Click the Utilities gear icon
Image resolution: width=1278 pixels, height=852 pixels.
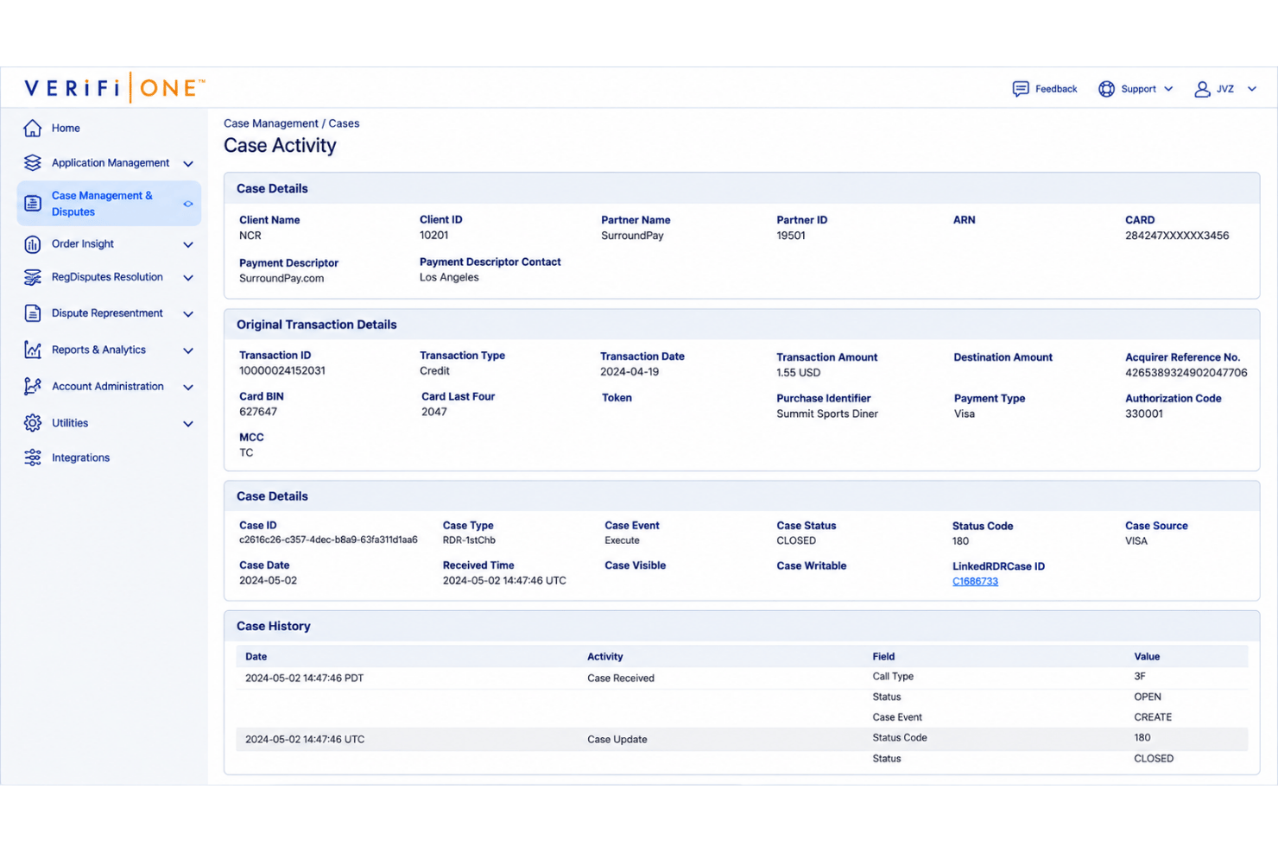[33, 423]
